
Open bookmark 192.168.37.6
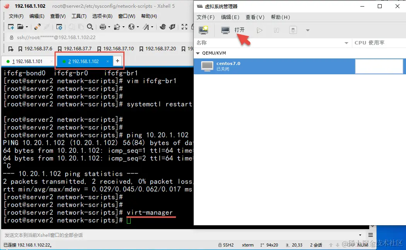pyautogui.click(x=35, y=49)
